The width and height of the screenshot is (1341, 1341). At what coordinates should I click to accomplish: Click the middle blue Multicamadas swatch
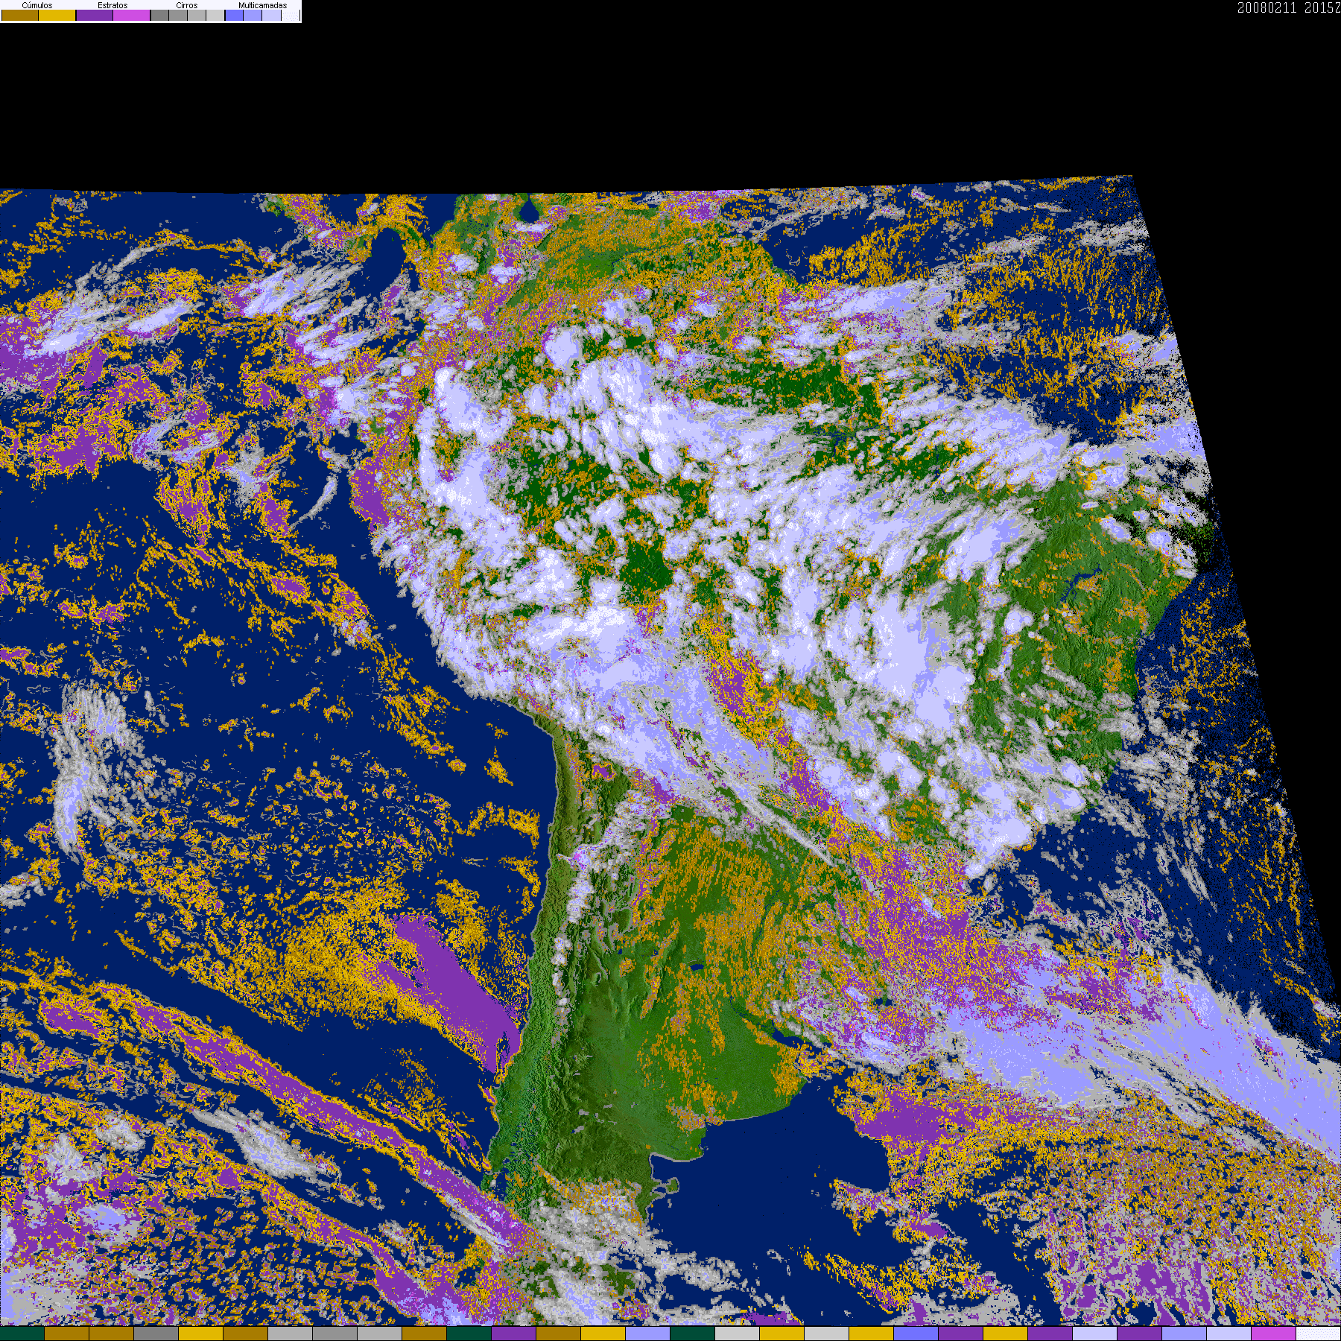[253, 16]
